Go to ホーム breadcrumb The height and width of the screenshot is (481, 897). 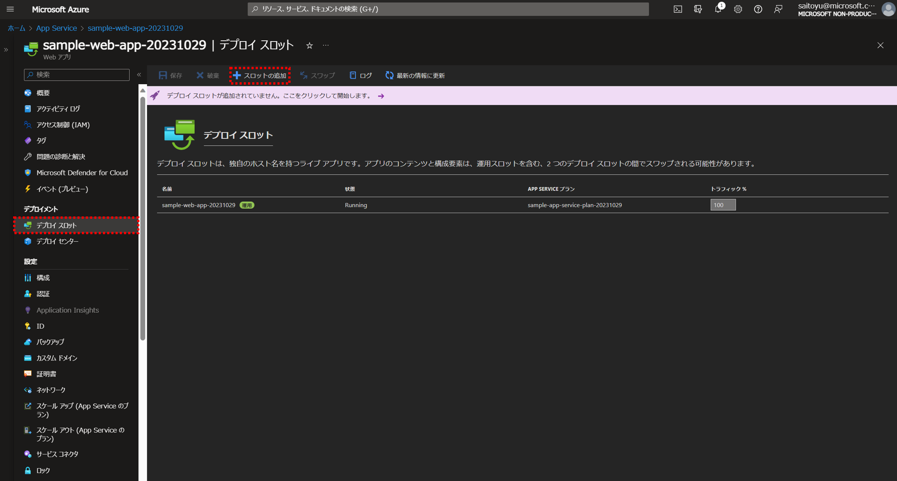16,28
